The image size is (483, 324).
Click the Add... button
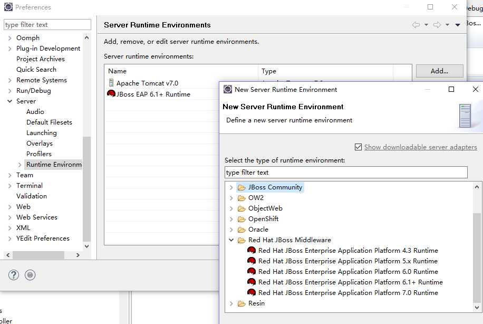tap(439, 71)
